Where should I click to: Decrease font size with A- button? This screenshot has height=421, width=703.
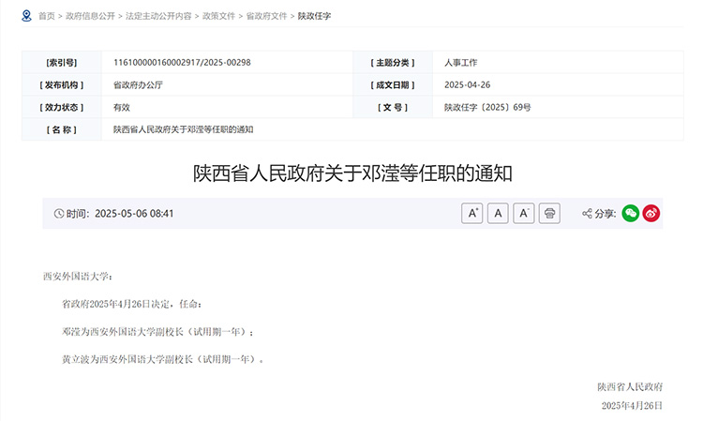[525, 214]
